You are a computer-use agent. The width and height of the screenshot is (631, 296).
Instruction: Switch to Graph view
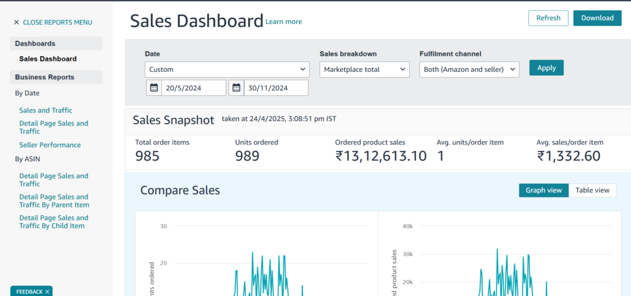point(543,190)
